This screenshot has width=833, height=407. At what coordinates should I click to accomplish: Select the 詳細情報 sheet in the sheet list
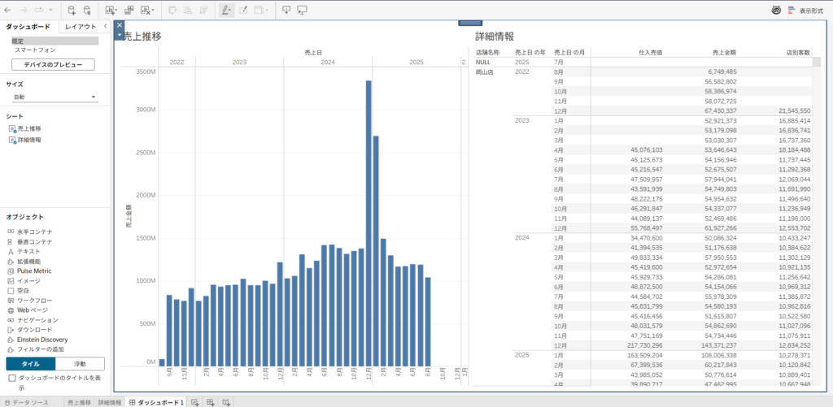point(29,140)
